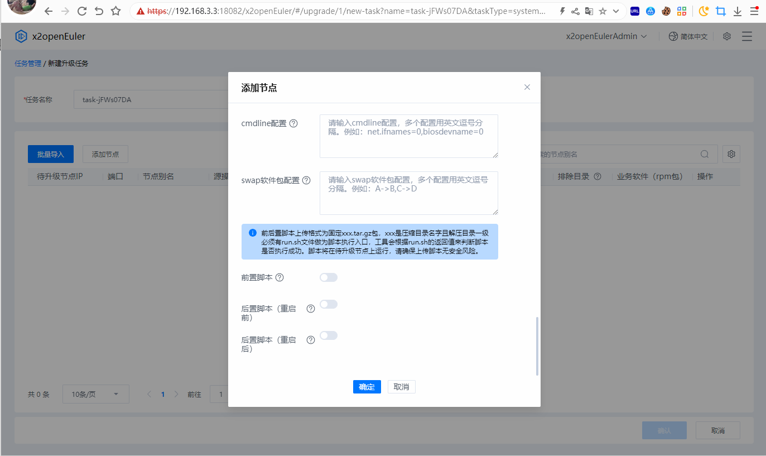Click the 端口 column header

(x=115, y=176)
